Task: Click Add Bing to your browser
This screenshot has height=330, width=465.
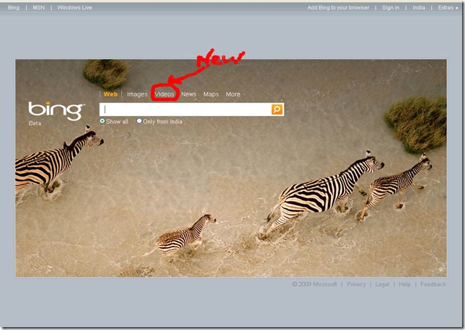Action: tap(338, 8)
